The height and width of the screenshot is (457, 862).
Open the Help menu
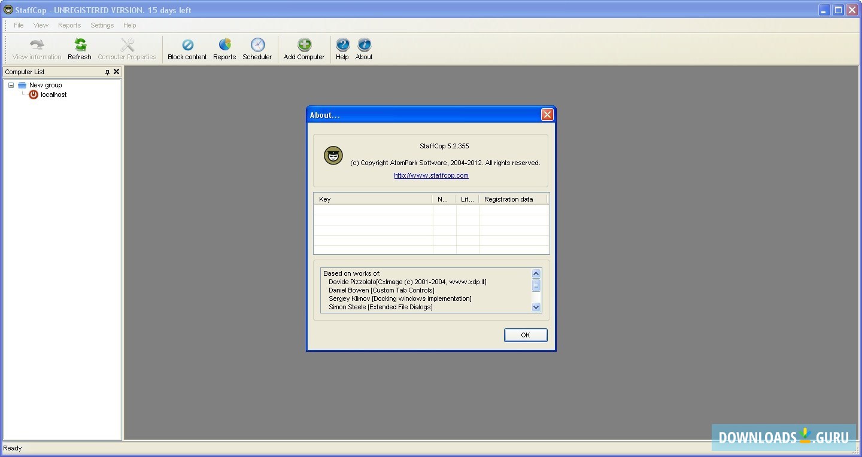[130, 25]
